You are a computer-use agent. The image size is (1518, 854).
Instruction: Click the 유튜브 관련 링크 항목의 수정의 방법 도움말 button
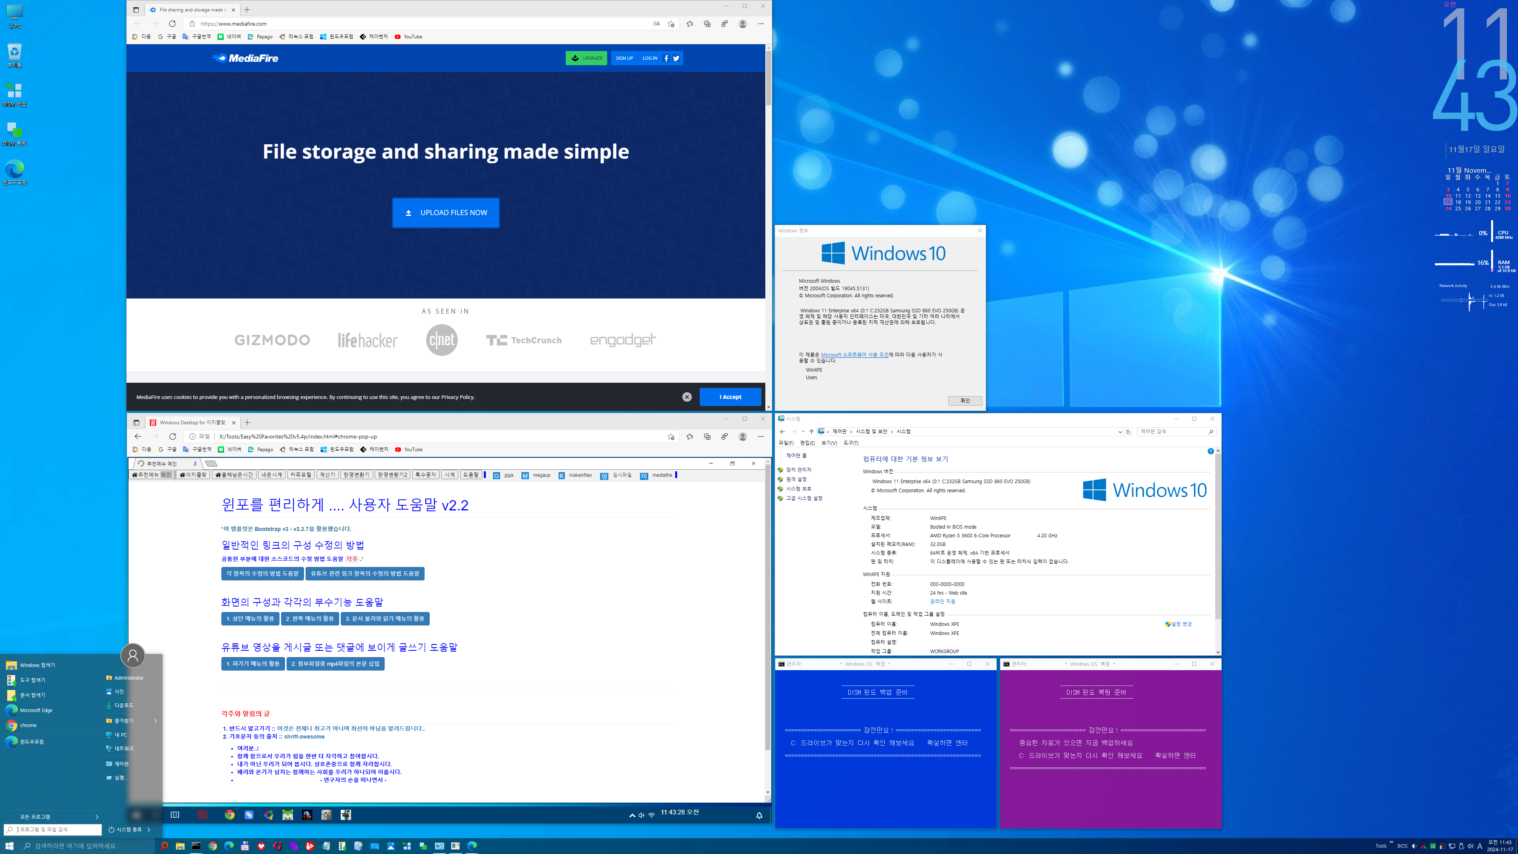pos(365,573)
